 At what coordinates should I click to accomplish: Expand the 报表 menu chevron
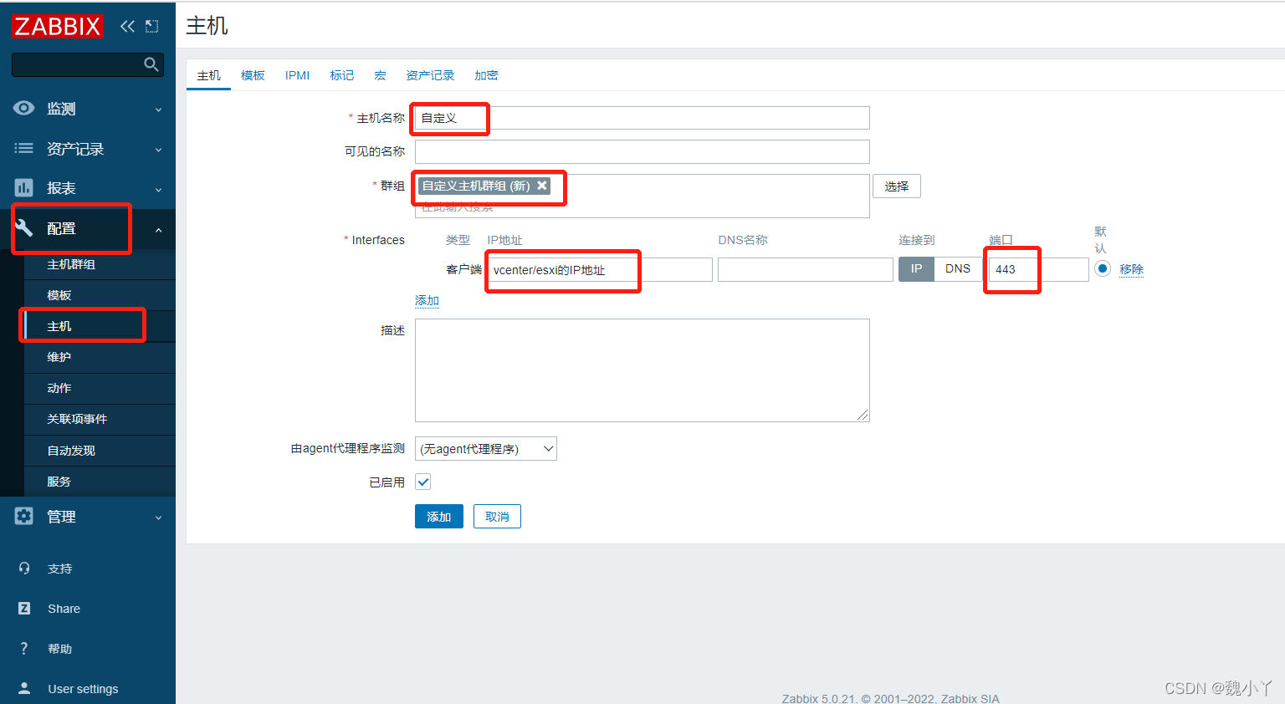point(158,190)
